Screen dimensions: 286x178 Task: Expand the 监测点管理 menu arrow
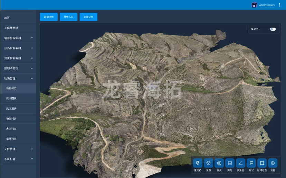tap(32, 68)
